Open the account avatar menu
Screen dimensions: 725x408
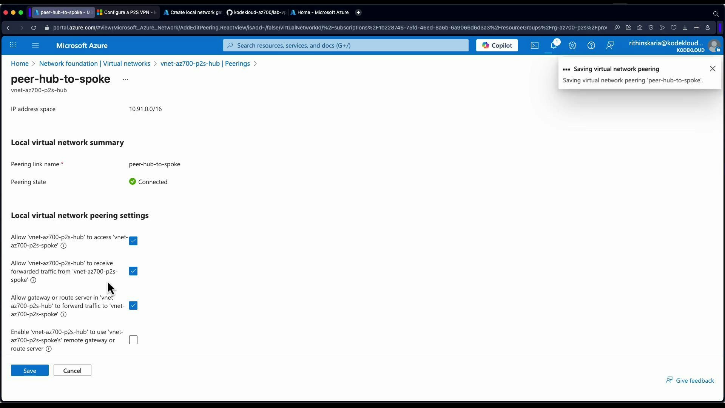pyautogui.click(x=714, y=46)
